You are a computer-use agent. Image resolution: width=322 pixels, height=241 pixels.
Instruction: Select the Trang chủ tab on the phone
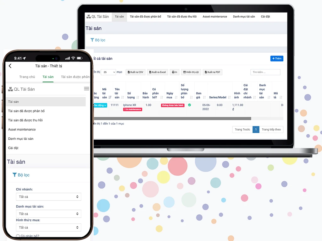(x=27, y=77)
